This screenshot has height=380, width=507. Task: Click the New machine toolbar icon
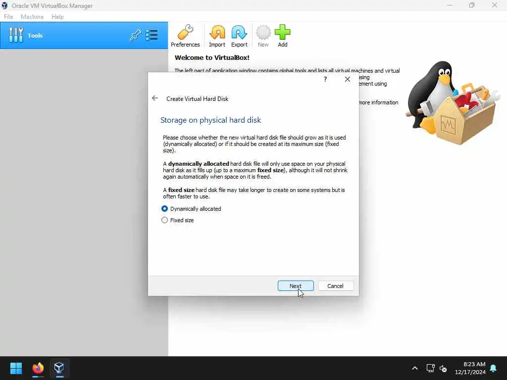(x=263, y=36)
